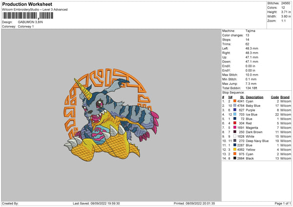
Task: Click the Red color swatch
Action: [235, 123]
